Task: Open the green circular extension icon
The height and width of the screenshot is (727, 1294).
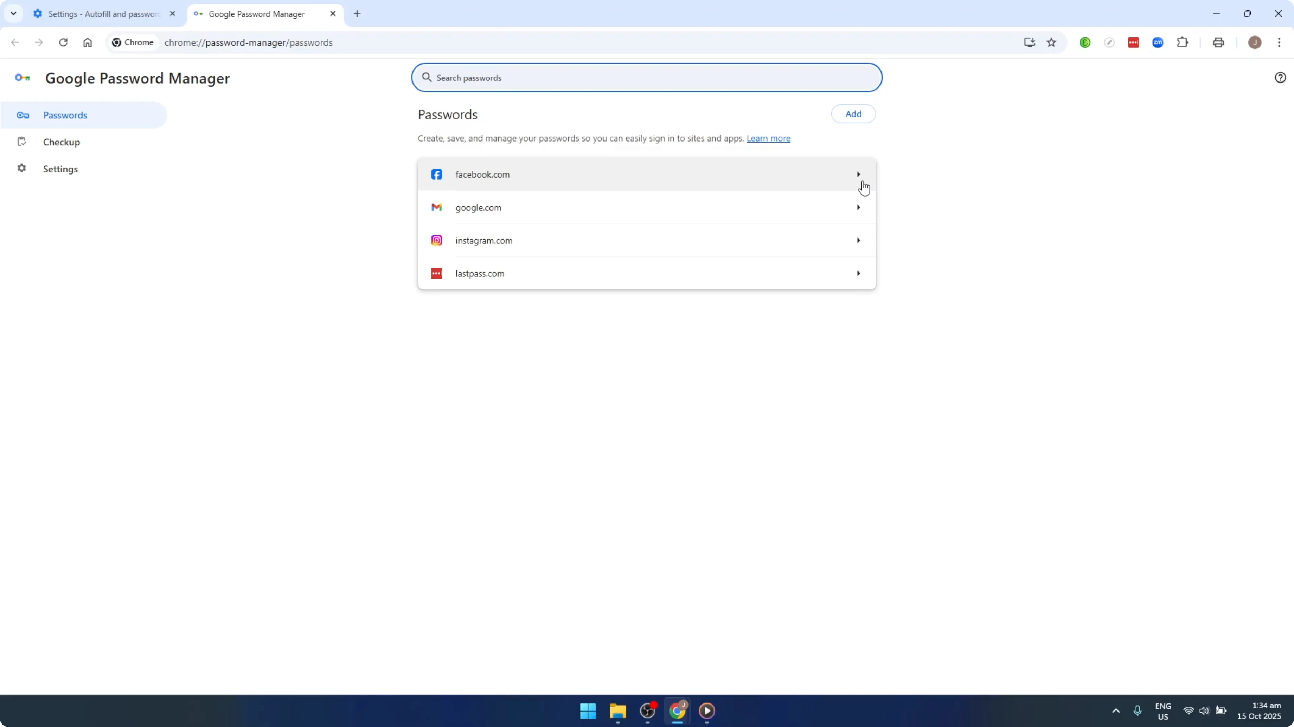Action: pos(1085,42)
